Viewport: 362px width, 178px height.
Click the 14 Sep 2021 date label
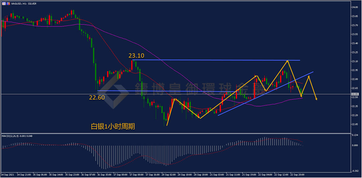coord(7,174)
